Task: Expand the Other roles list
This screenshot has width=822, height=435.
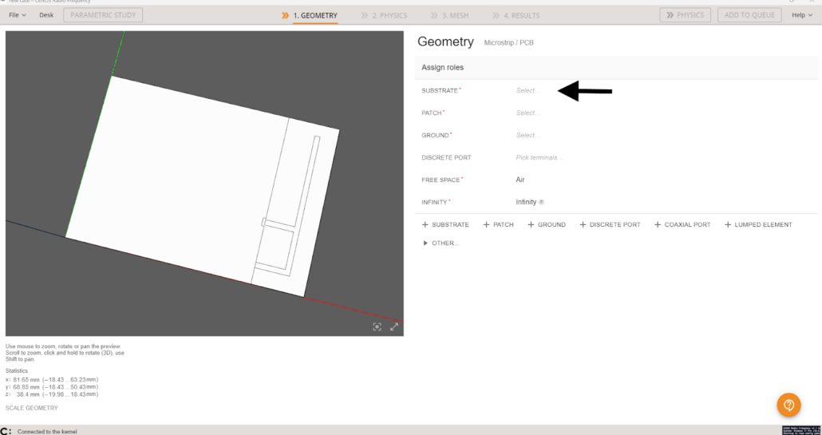Action: pos(441,243)
